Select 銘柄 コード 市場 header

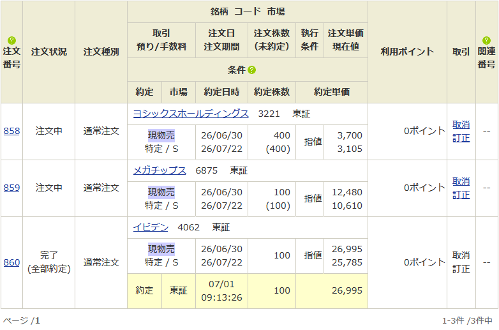(248, 11)
